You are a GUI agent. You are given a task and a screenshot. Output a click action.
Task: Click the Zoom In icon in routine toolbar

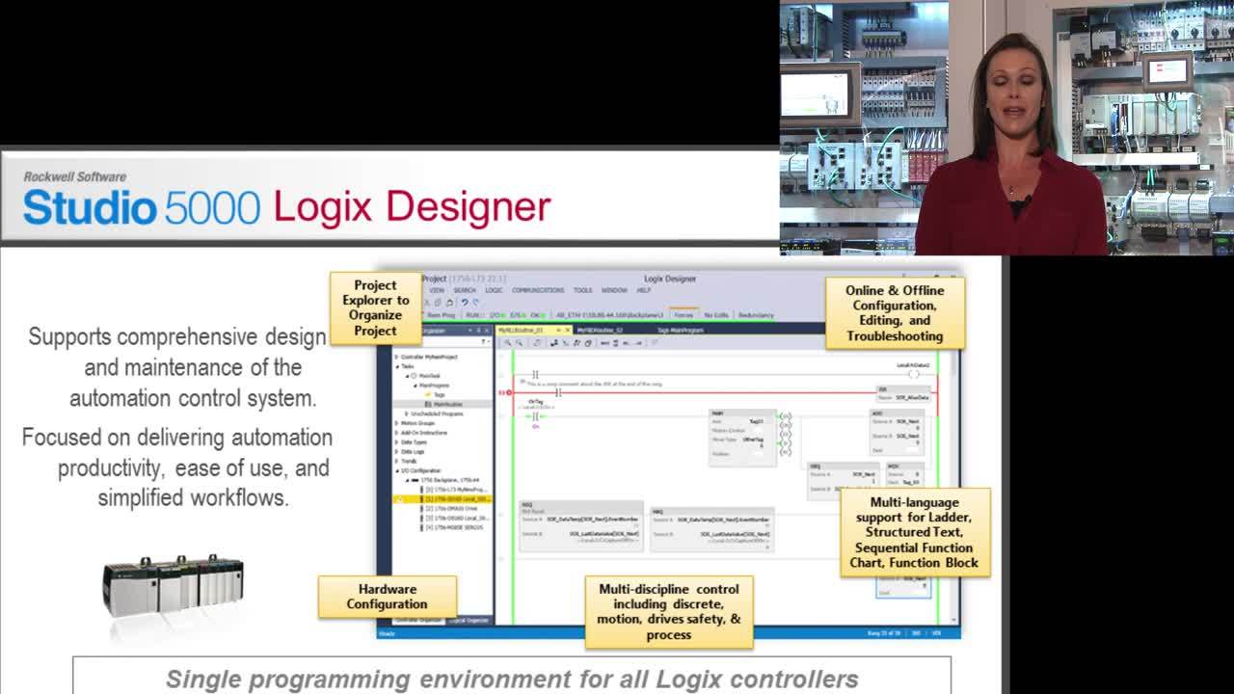508,342
